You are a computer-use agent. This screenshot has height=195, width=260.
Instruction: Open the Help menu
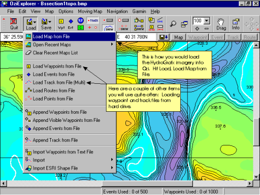coord(155,11)
